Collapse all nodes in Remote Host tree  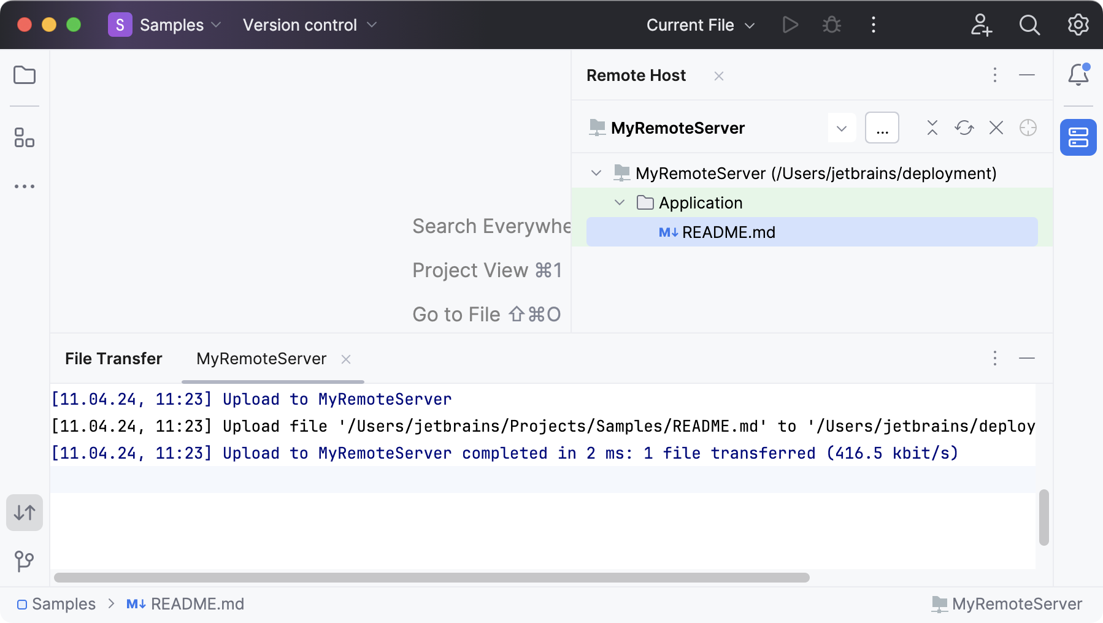click(932, 128)
